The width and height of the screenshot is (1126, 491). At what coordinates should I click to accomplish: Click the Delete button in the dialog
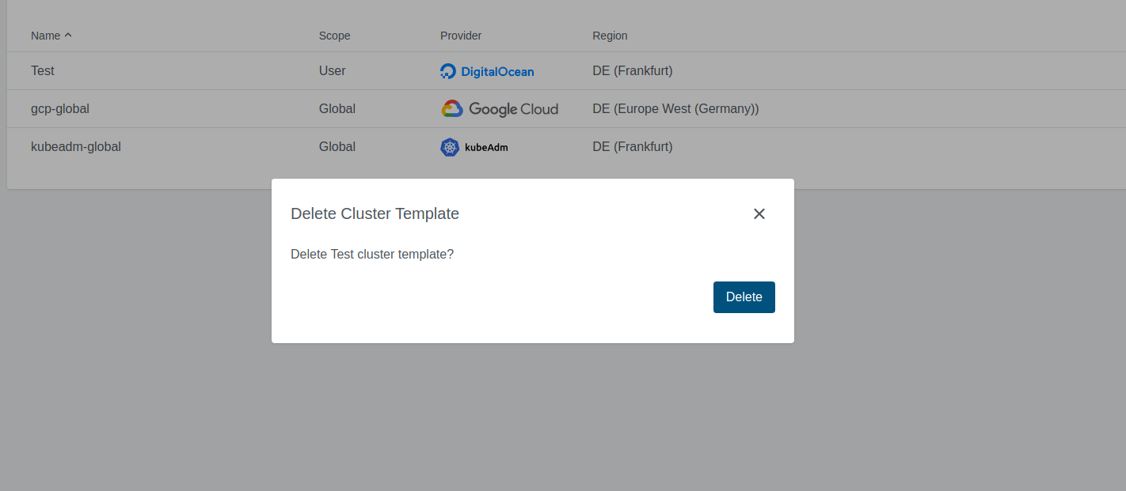click(744, 296)
